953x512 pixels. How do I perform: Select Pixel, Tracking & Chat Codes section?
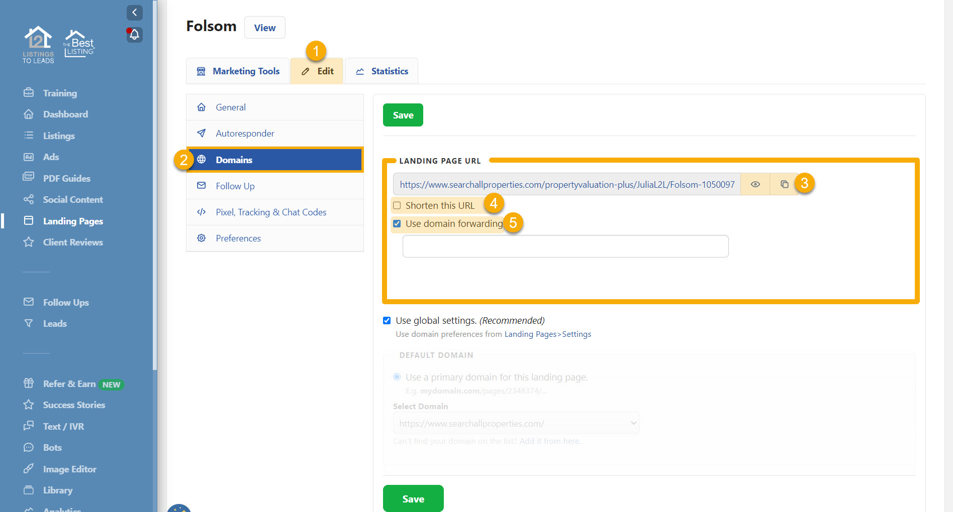pyautogui.click(x=271, y=212)
